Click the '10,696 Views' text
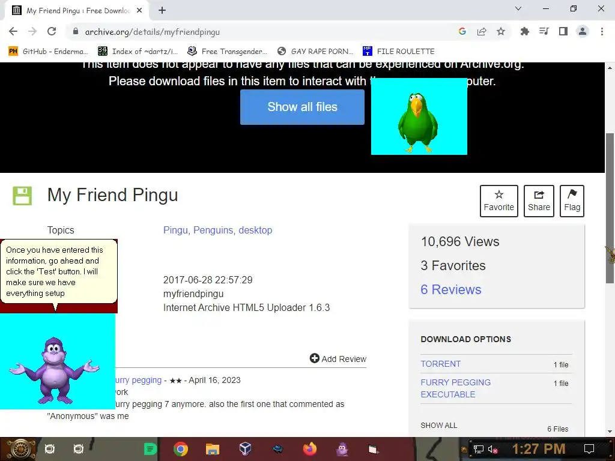Screen dimensions: 615x461 tap(459, 241)
